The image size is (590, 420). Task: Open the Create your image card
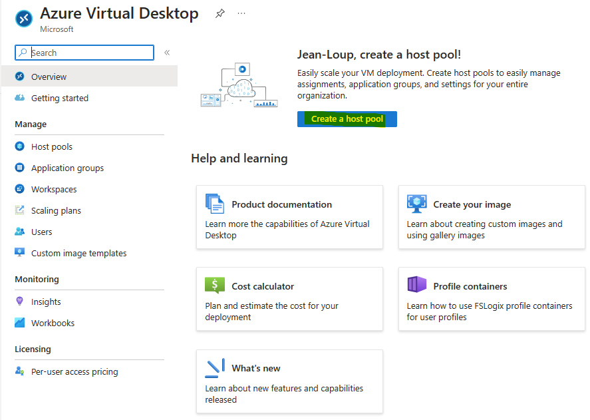click(492, 217)
